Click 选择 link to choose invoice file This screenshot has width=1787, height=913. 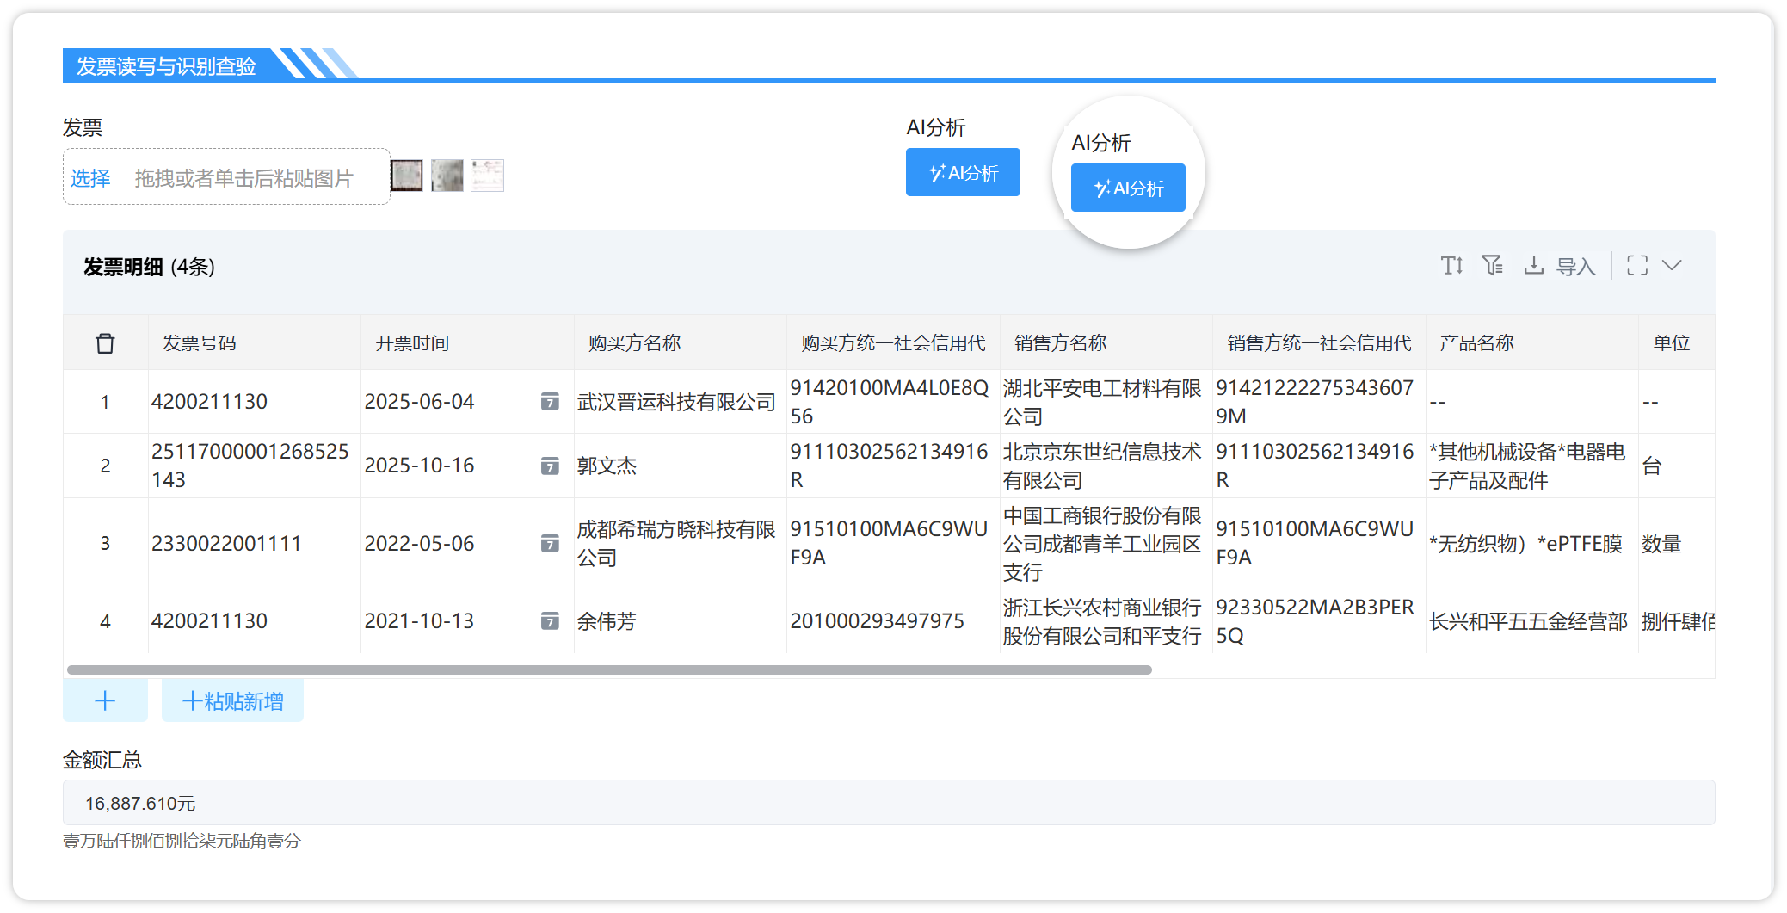(90, 178)
